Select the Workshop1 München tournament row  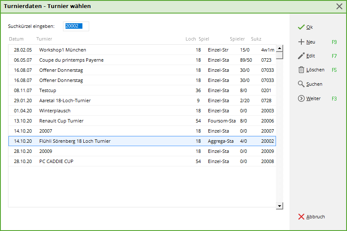[x=63, y=50]
